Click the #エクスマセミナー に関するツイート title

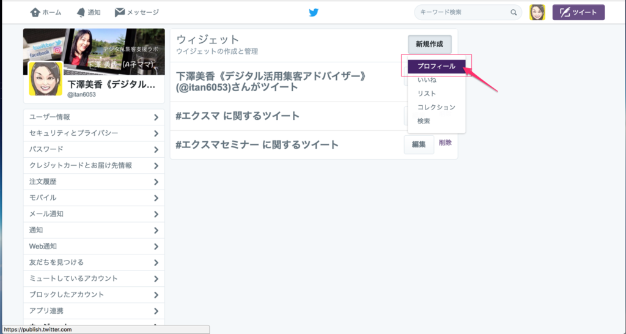pos(257,144)
